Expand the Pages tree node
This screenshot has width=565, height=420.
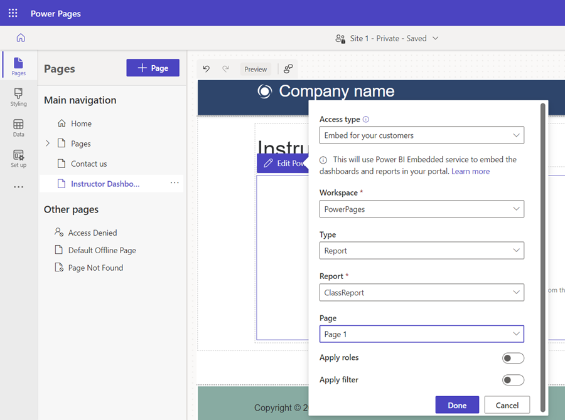[x=48, y=144]
